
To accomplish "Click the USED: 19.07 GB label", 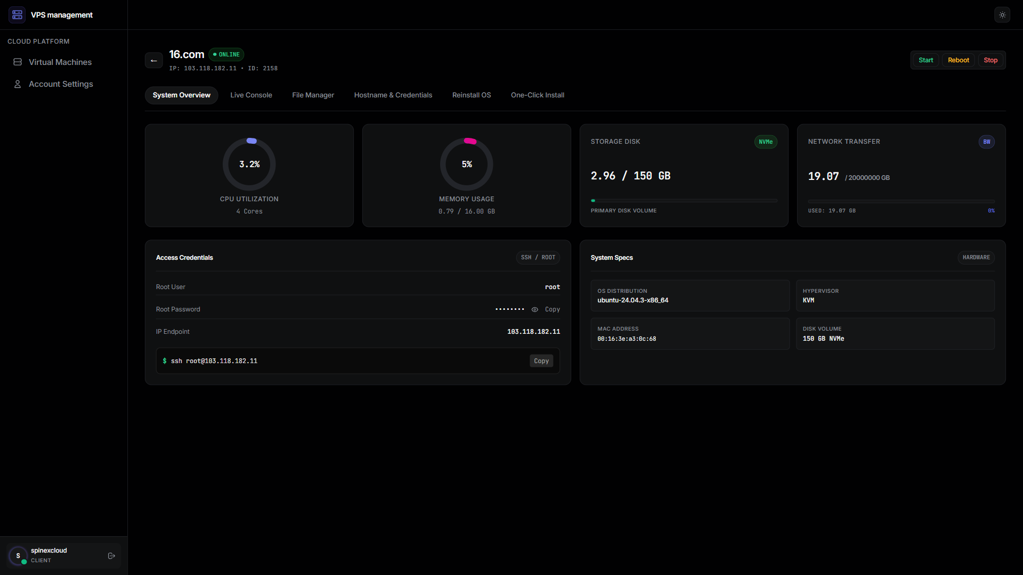I will click(x=832, y=211).
